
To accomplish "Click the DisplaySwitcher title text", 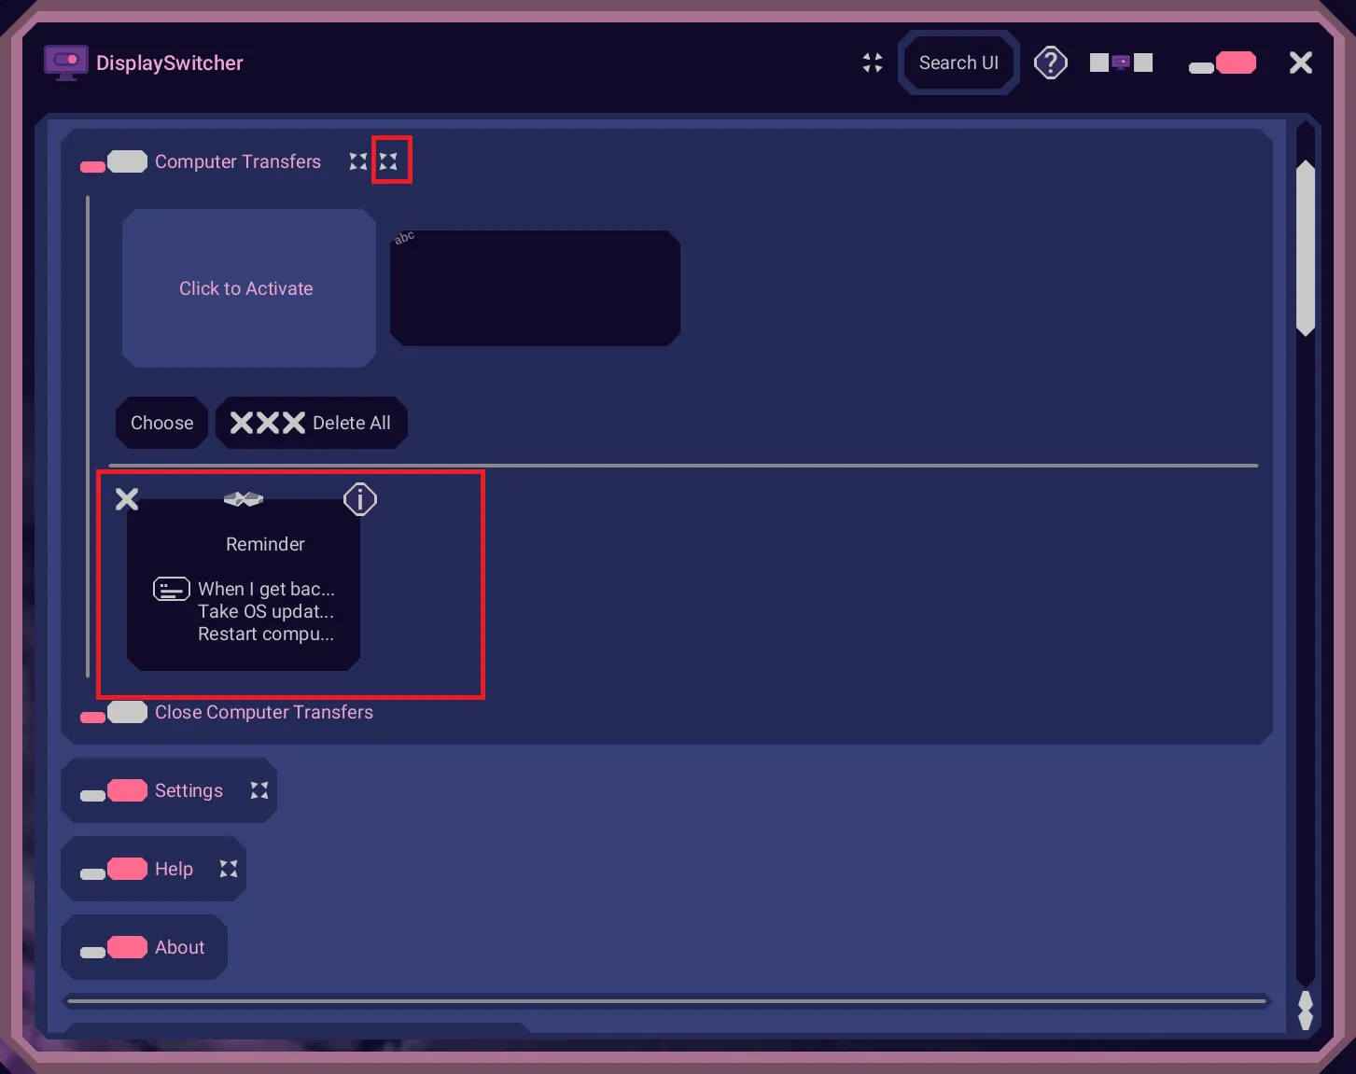I will click(x=170, y=63).
